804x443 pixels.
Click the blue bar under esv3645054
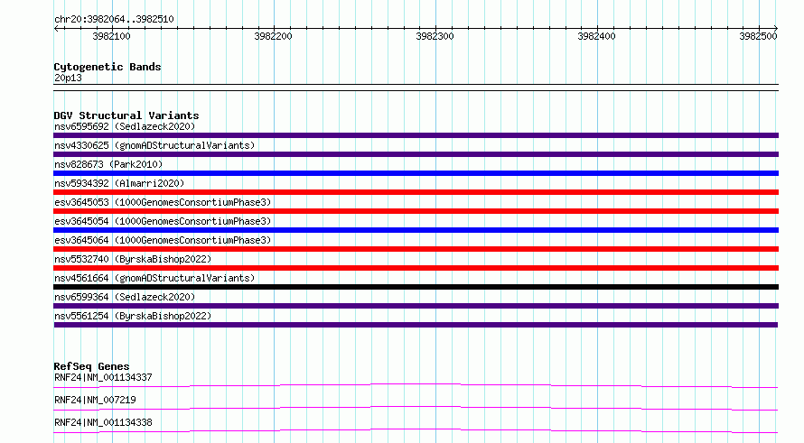pyautogui.click(x=416, y=230)
